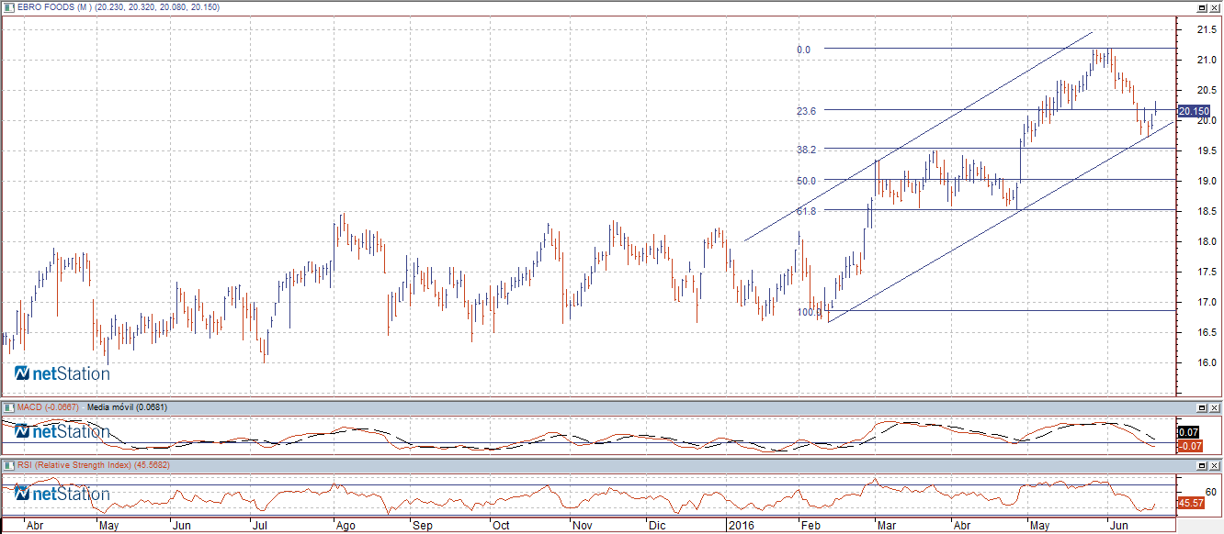
Task: Click the 23.6 Fibonacci level label
Action: click(x=807, y=110)
